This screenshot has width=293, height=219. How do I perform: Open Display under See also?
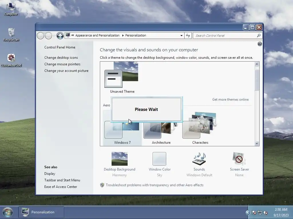(x=50, y=174)
